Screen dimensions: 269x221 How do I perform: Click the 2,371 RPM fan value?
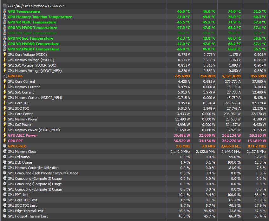232,76
